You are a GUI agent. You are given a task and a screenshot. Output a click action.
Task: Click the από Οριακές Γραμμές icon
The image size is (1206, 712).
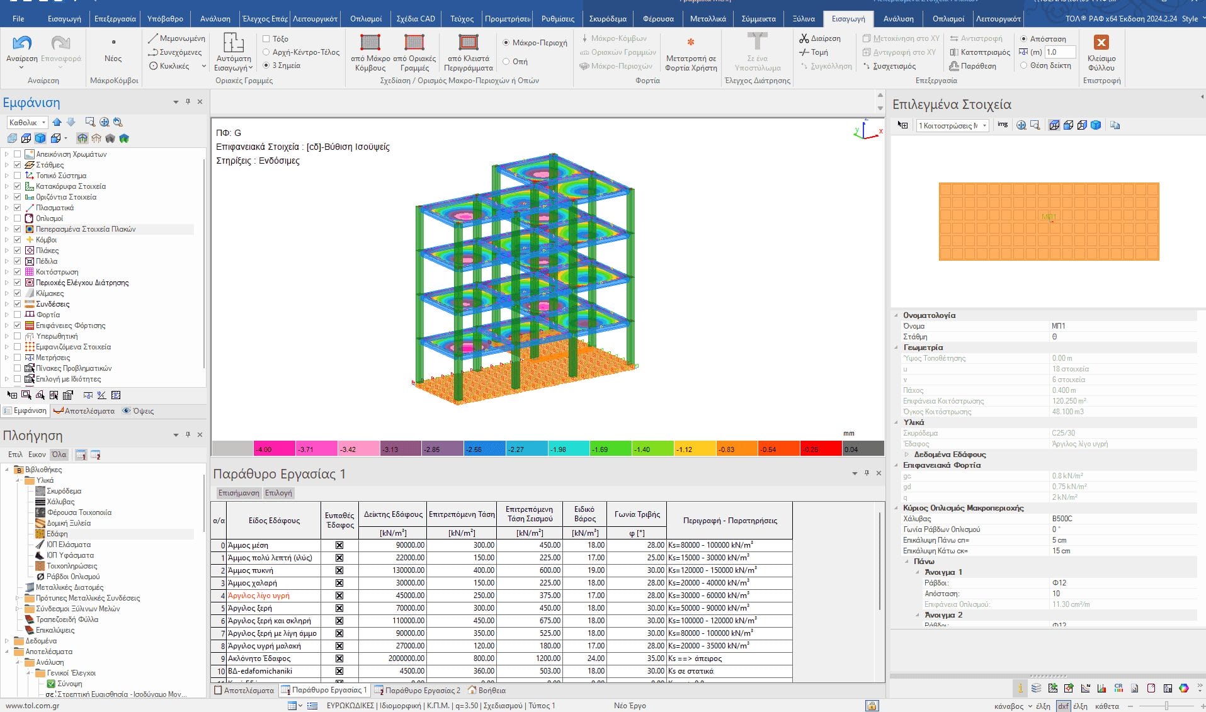pos(414,43)
